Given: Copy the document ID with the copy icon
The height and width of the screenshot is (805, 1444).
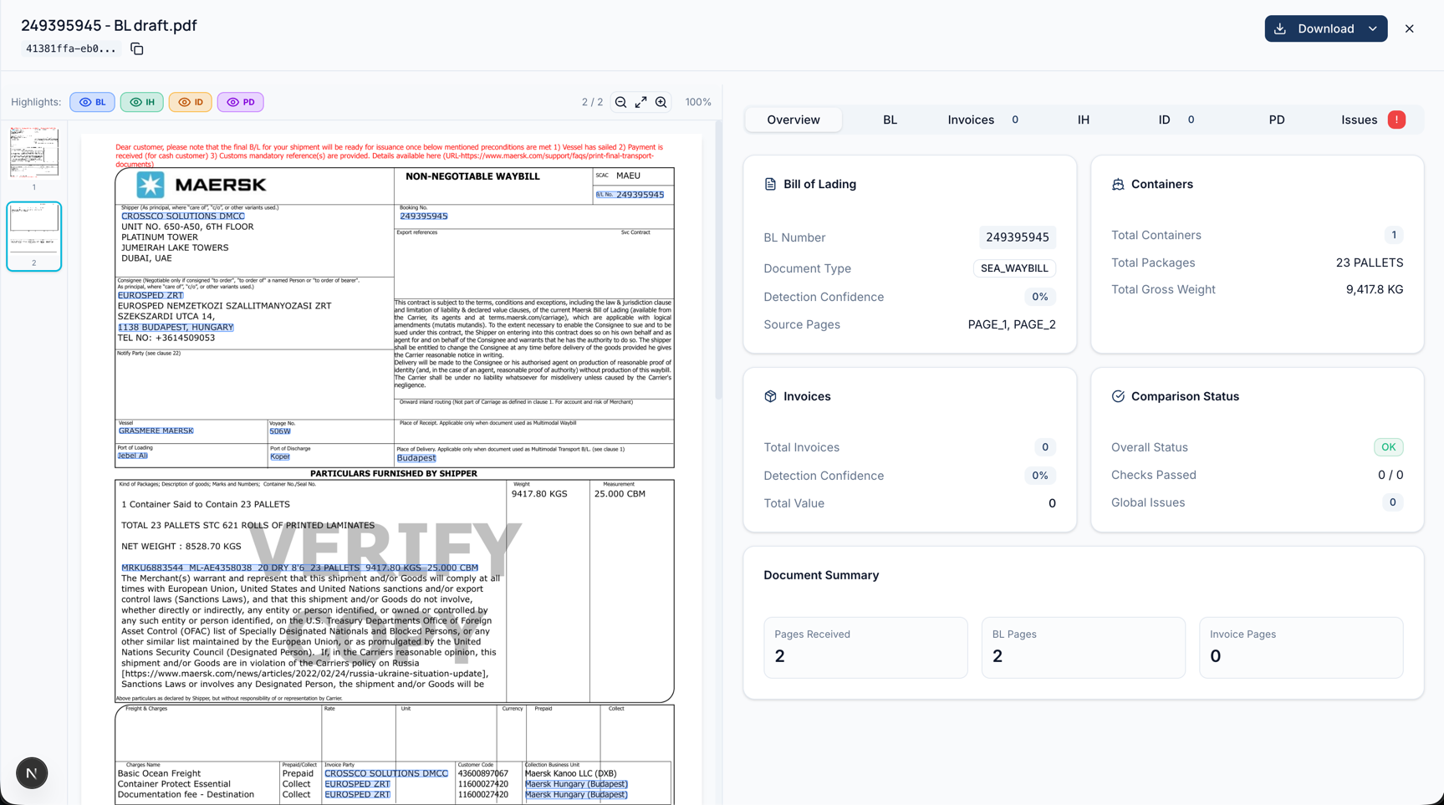Looking at the screenshot, I should pos(137,49).
